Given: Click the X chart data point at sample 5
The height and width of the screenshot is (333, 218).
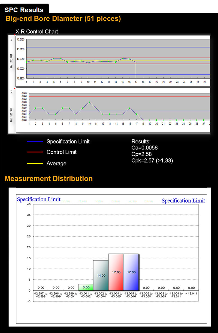Looking at the screenshot, I should point(54,58).
